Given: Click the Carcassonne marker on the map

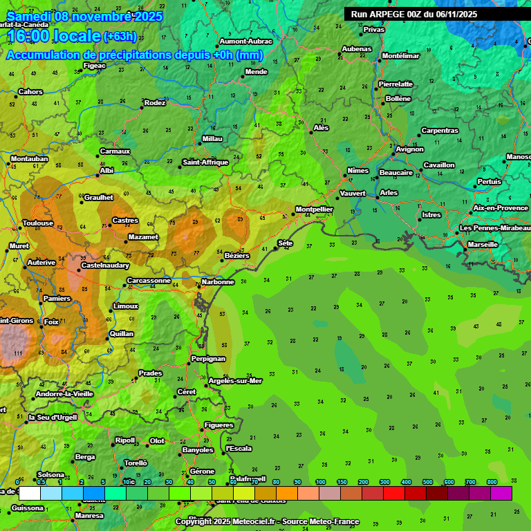Looking at the screenshot, I should click(x=124, y=285).
